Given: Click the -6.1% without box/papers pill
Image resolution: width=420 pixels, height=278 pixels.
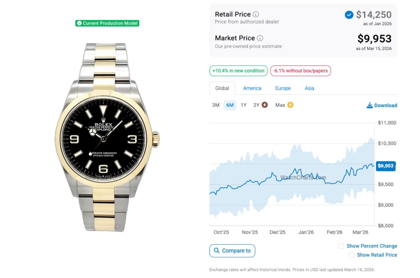Looking at the screenshot, I should (x=300, y=71).
